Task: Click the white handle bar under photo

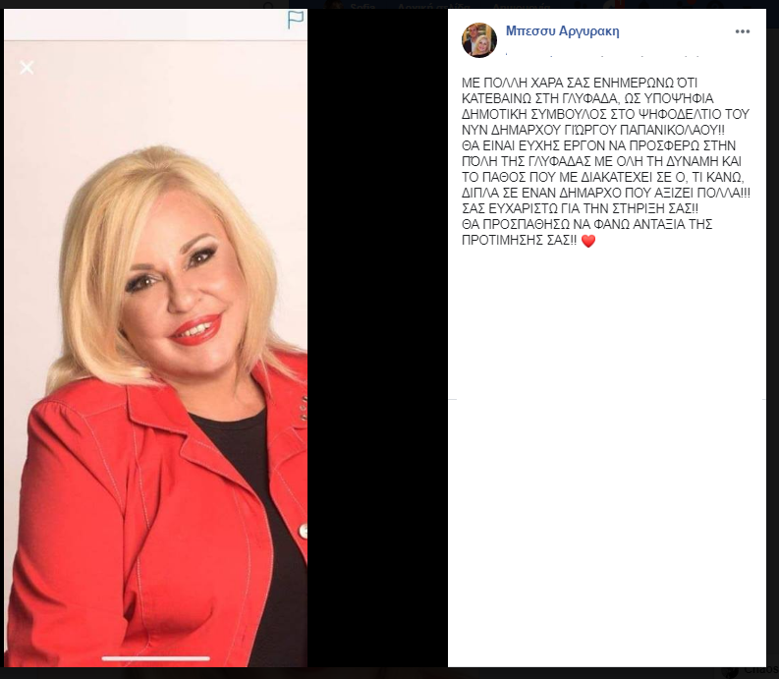Action: click(x=155, y=658)
